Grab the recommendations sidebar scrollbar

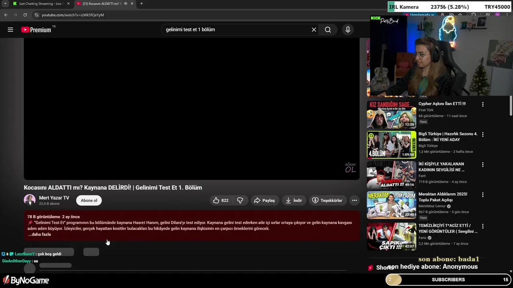511,106
